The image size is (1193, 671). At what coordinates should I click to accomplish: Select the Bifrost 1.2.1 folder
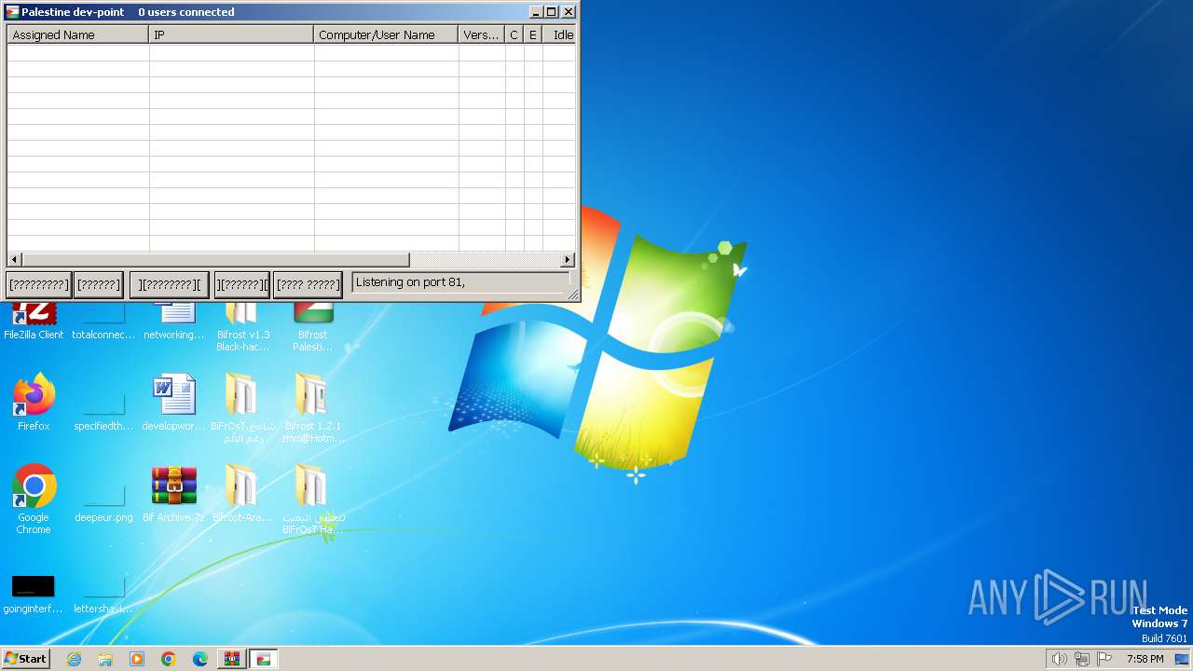313,408
